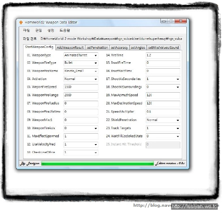Switch to the setPenetration tab
Image resolution: width=222 pixels, height=214 pixels.
coord(97,48)
